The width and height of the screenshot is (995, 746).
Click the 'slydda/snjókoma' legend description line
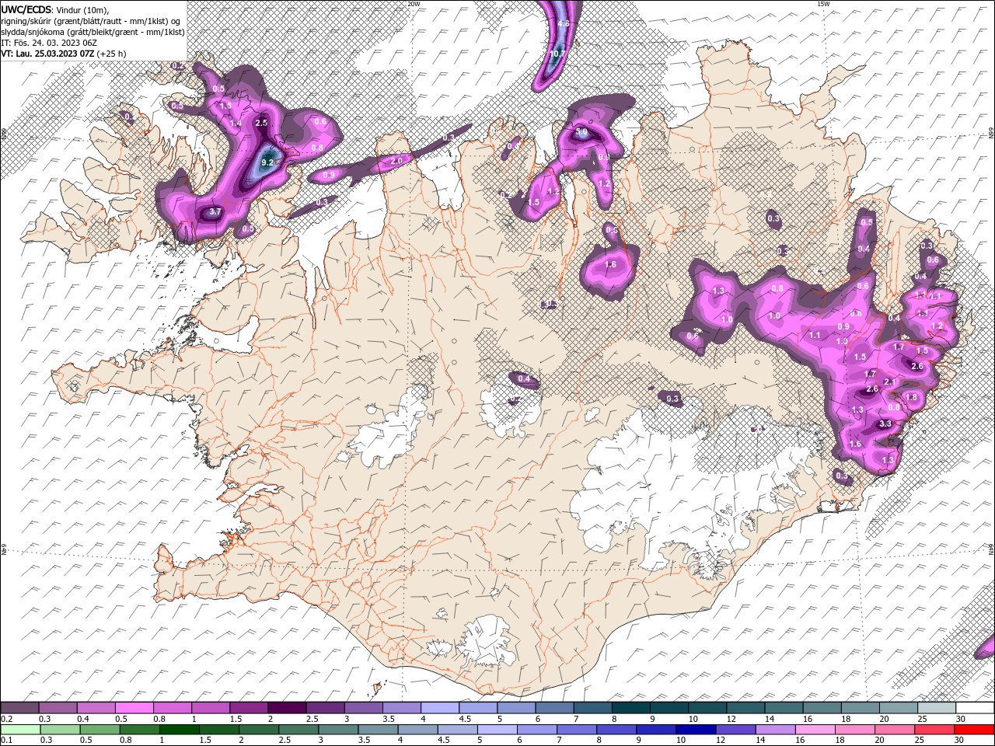click(93, 32)
